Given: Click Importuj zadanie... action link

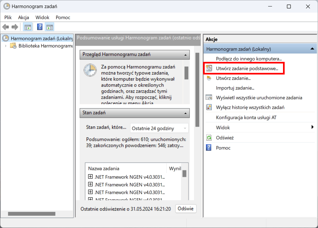Looking at the screenshot, I should [x=235, y=88].
